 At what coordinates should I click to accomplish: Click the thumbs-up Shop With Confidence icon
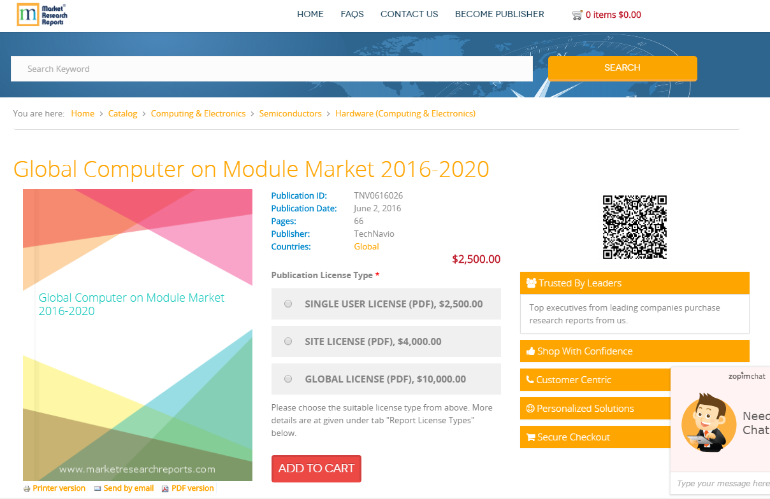point(530,351)
